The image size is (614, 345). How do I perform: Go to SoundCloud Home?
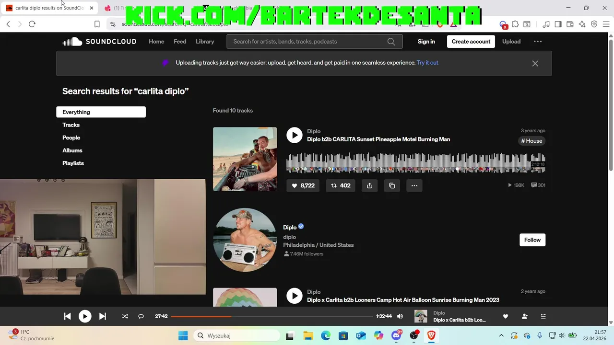pyautogui.click(x=156, y=42)
